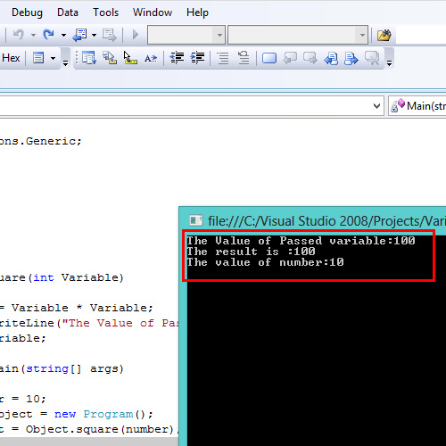
Task: Open the Tools menu
Action: coord(105,12)
